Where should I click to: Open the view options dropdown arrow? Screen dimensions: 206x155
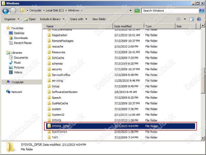tap(185, 19)
